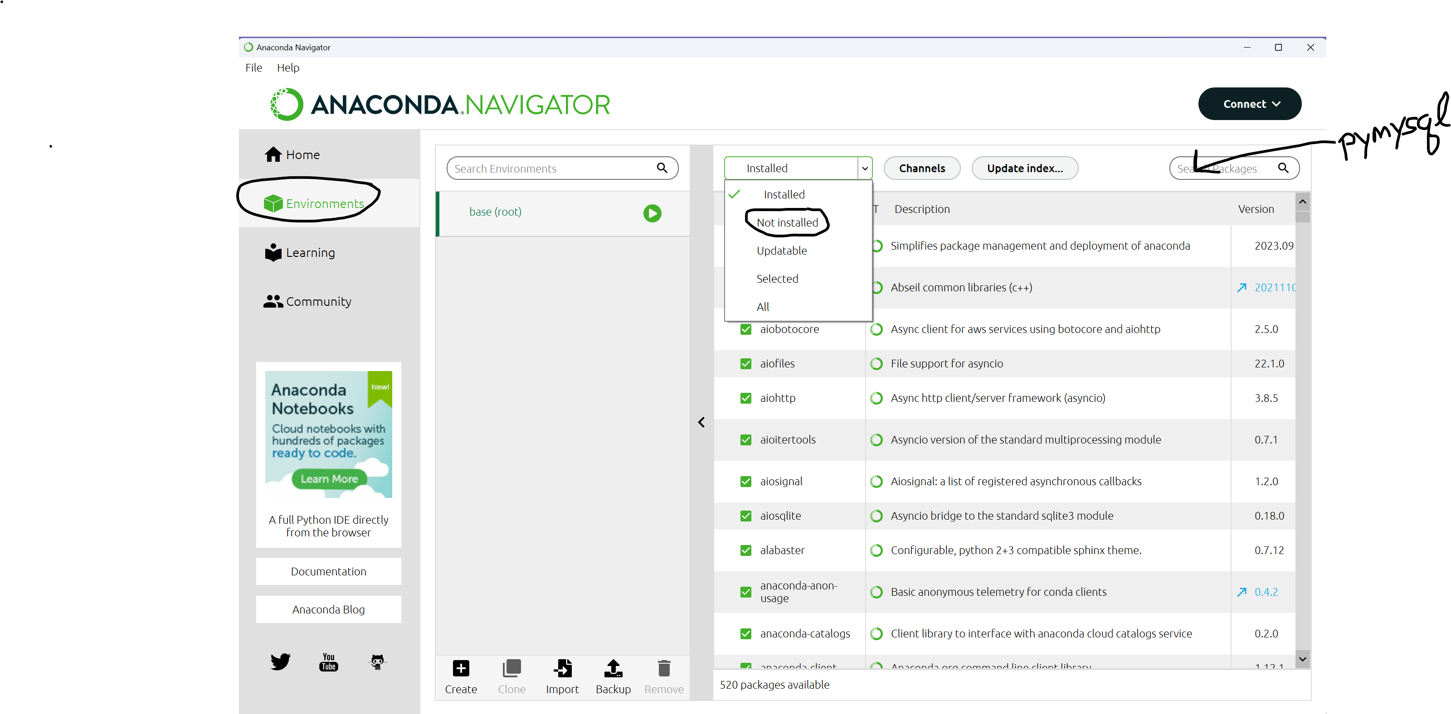Click the Search Packages magnifier icon
Image resolution: width=1451 pixels, height=714 pixels.
[1283, 168]
